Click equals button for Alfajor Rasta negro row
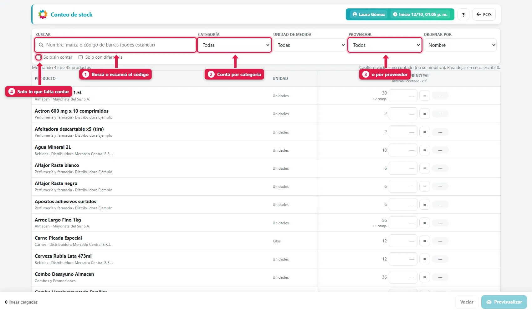This screenshot has height=312, width=532. [424, 186]
